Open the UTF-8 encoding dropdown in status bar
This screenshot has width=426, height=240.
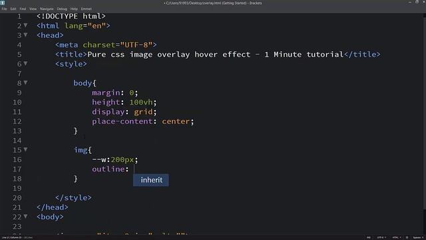(x=381, y=237)
